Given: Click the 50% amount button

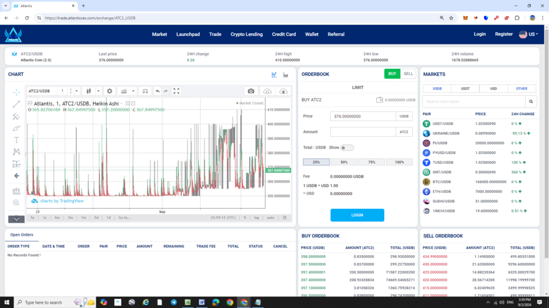Looking at the screenshot, I should point(344,162).
